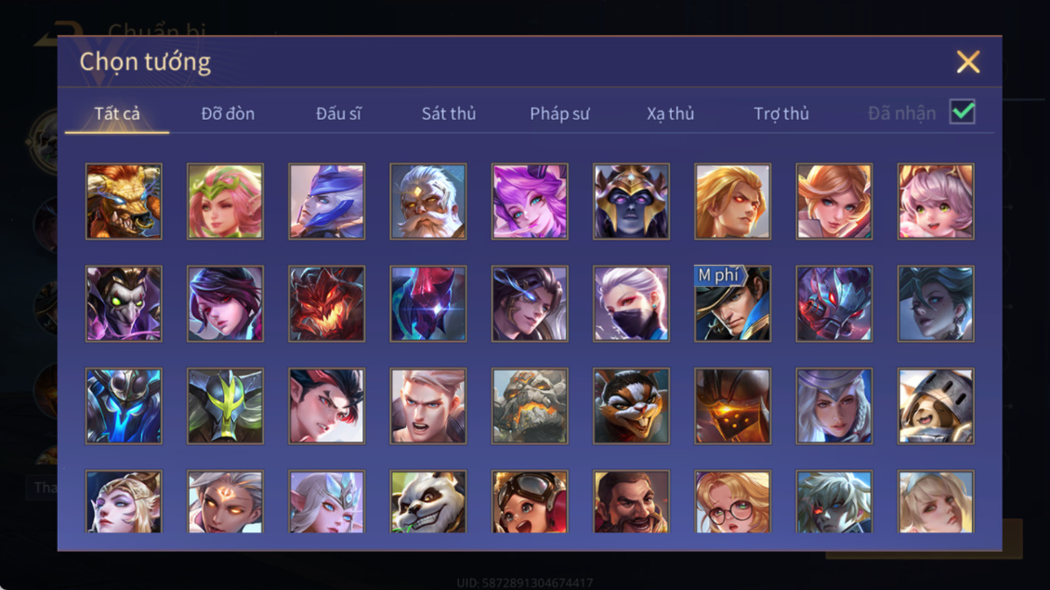Choose the rock golem hero portrait
The image size is (1050, 590).
point(530,406)
